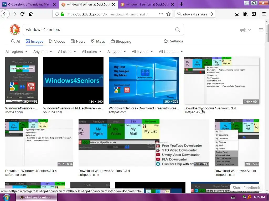Expand the All types filter
This screenshot has height=201, width=269.
point(116,52)
